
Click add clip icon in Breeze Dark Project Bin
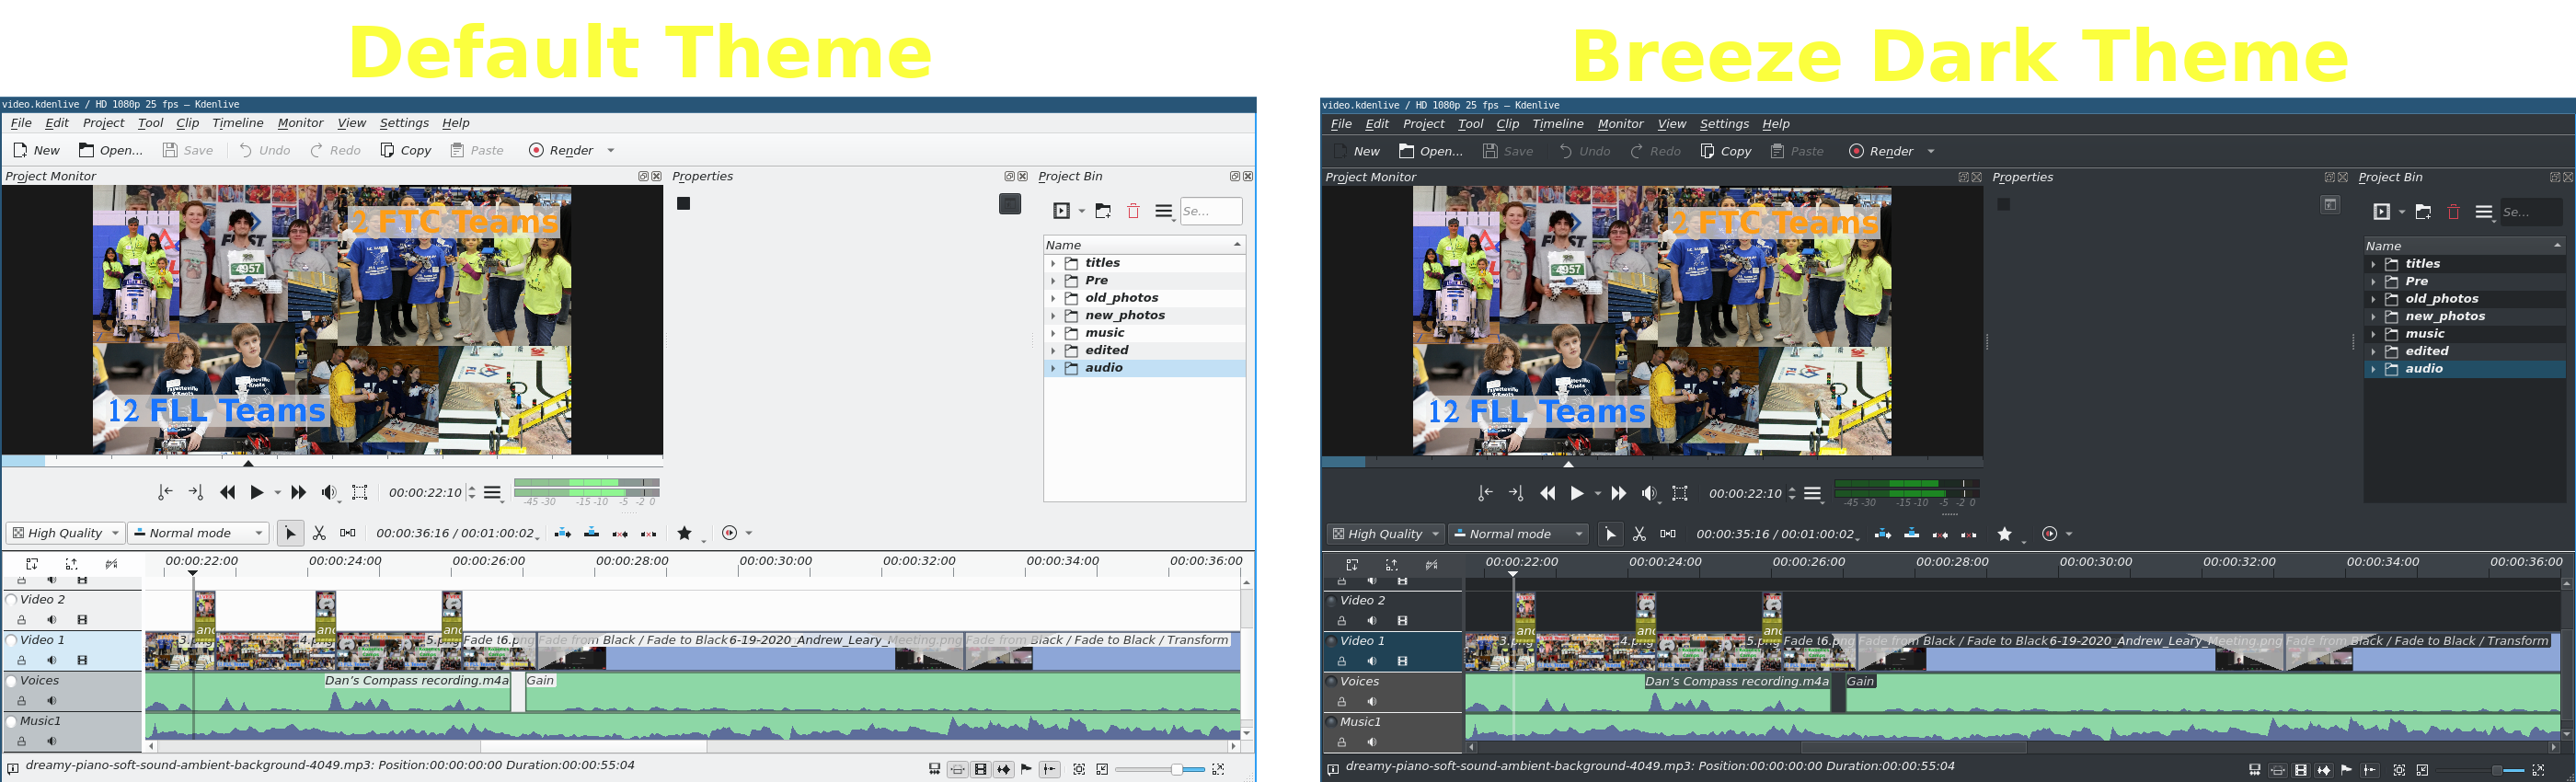[2381, 212]
